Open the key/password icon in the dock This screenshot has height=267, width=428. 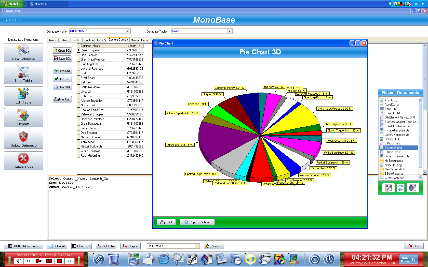(99, 259)
